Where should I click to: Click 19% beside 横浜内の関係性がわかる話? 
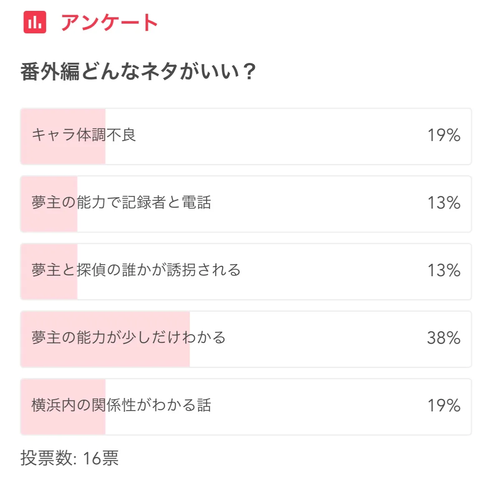tap(444, 406)
